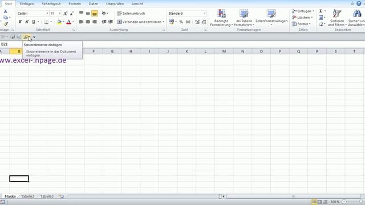Align cell content to middle
This screenshot has height=205, width=365.
88,14
